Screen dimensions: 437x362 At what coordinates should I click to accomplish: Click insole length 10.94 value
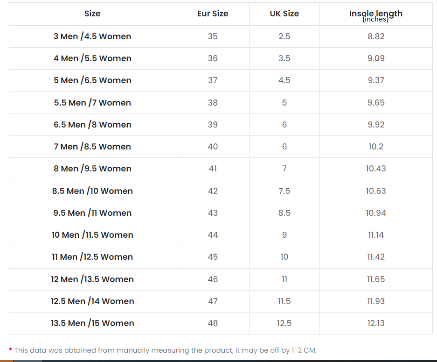coord(376,213)
